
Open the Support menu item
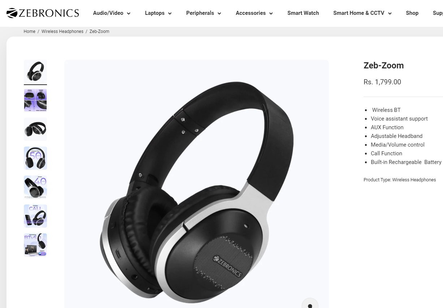tap(438, 13)
